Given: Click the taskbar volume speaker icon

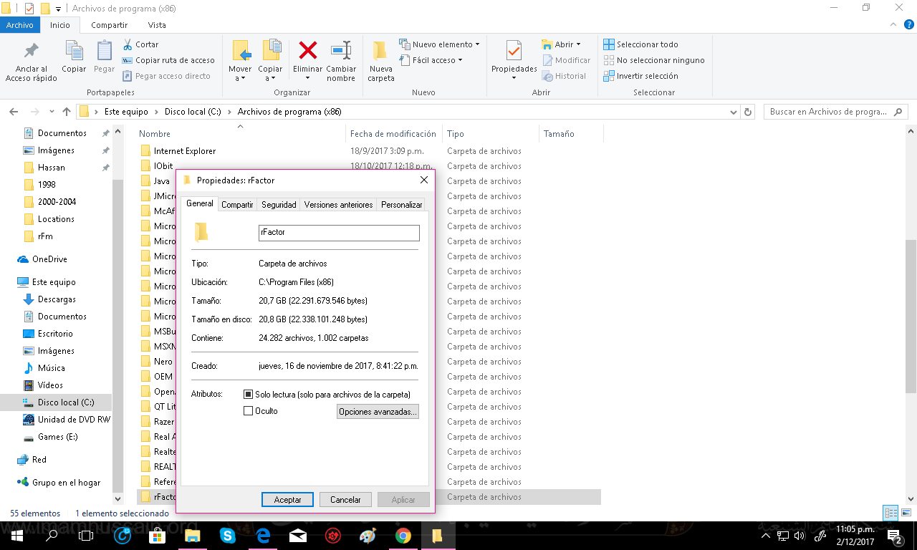Looking at the screenshot, I should point(800,535).
